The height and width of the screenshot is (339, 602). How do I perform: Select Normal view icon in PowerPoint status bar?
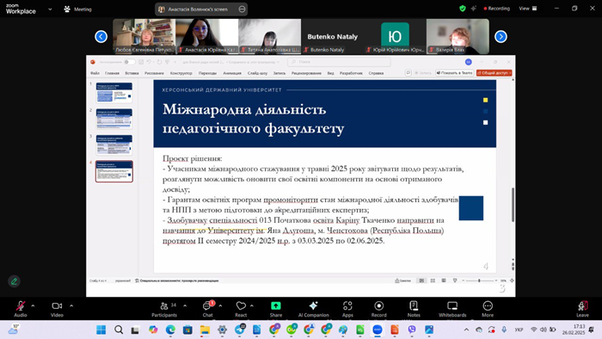[x=421, y=280]
